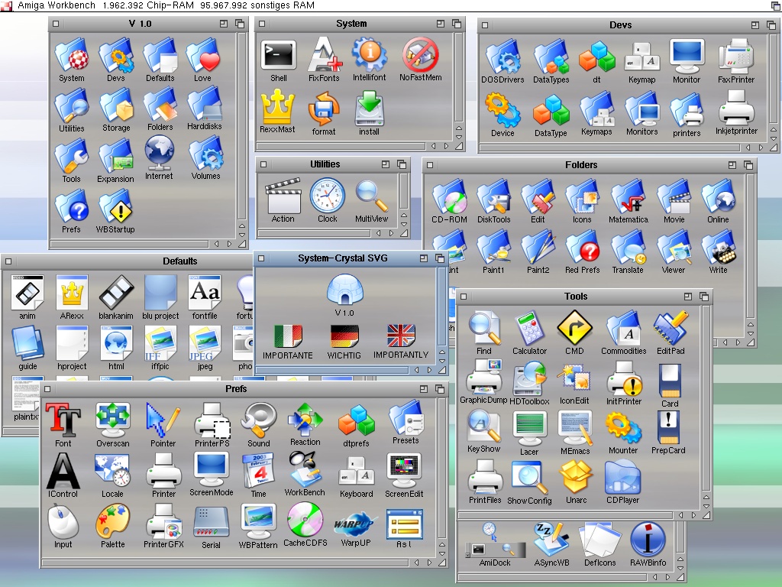
Task: Click the Amiga Workbench screen title bar
Action: tap(382, 6)
